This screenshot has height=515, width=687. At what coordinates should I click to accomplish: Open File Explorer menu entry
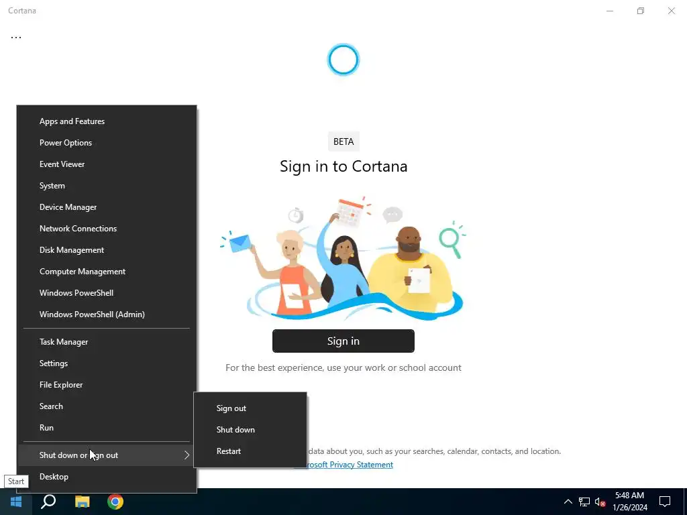click(x=107, y=385)
